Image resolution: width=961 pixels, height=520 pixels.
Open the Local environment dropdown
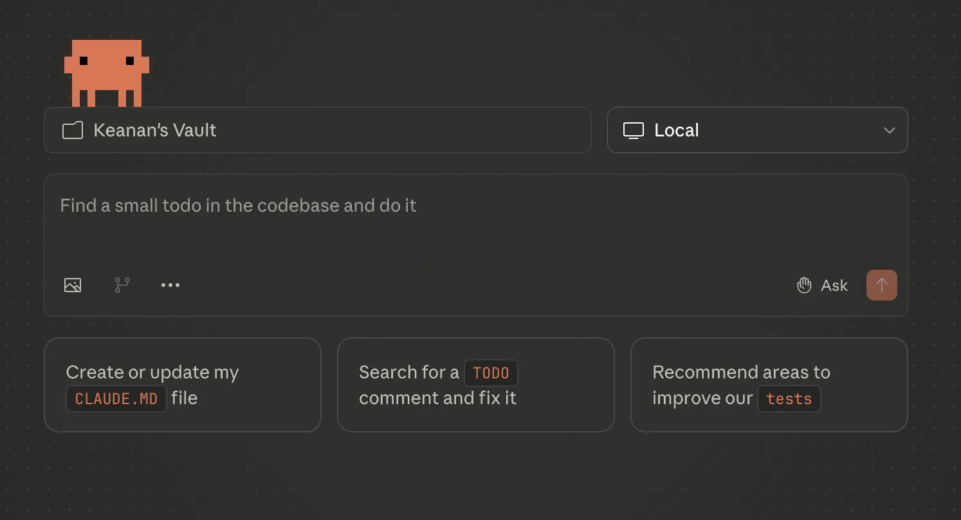757,130
